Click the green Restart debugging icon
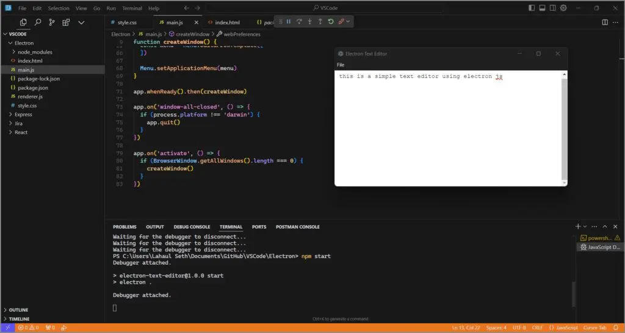Screen dimensions: 625x333 coord(330,22)
